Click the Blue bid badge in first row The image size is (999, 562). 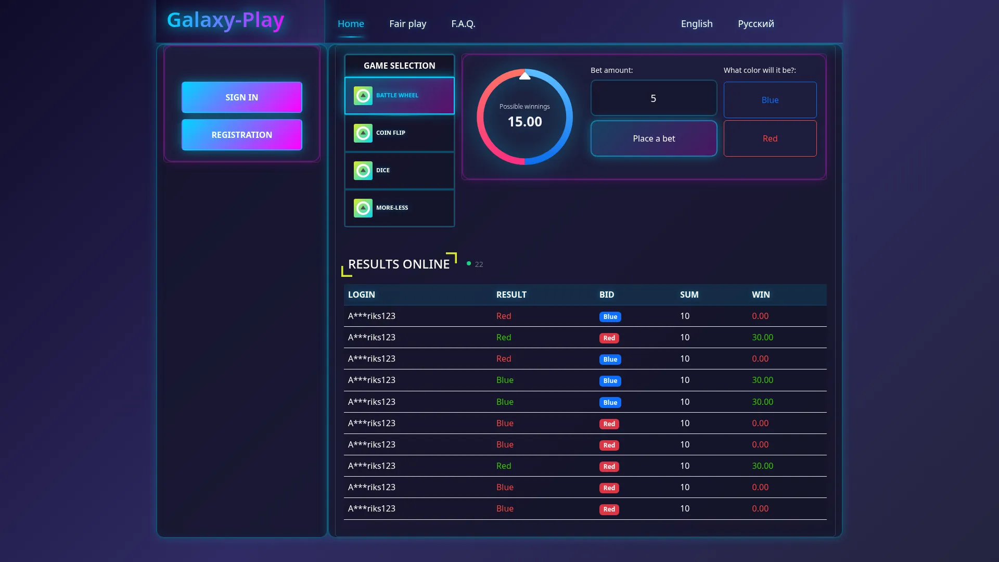click(x=610, y=316)
